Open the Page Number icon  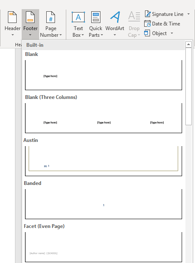[x=51, y=17]
